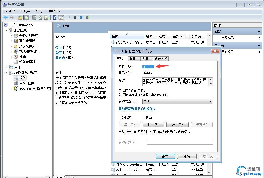Click the Export list toolbar icon
This screenshot has height=178, width=264.
click(47, 17)
